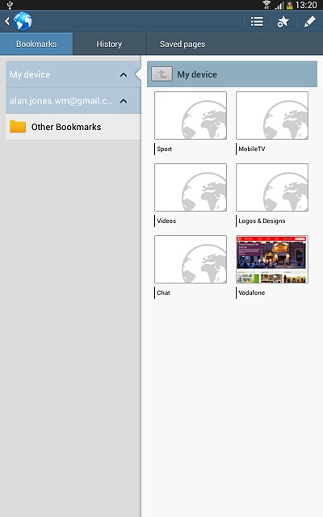Viewport: 323px width, 517px height.
Task: Tap the My device header title
Action: pyautogui.click(x=197, y=74)
